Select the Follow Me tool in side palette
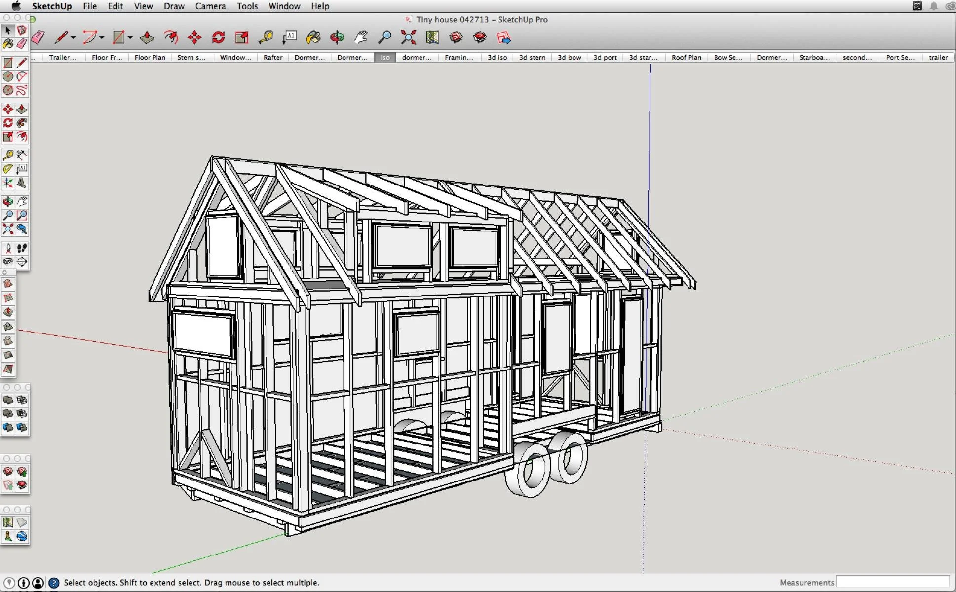Screen dimensions: 956x592 (x=22, y=123)
